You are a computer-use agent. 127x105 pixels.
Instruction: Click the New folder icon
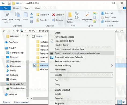(70, 15)
